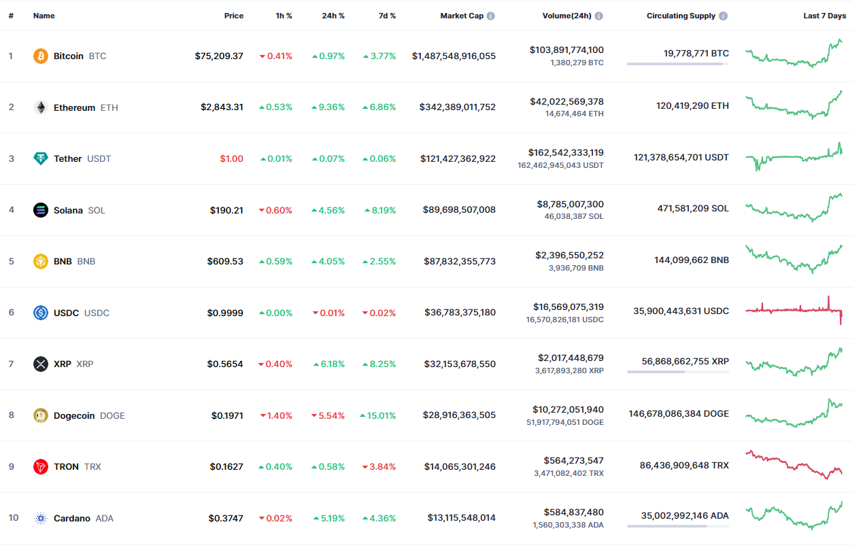
Task: Open the Ethereum ETH name link
Action: click(86, 107)
